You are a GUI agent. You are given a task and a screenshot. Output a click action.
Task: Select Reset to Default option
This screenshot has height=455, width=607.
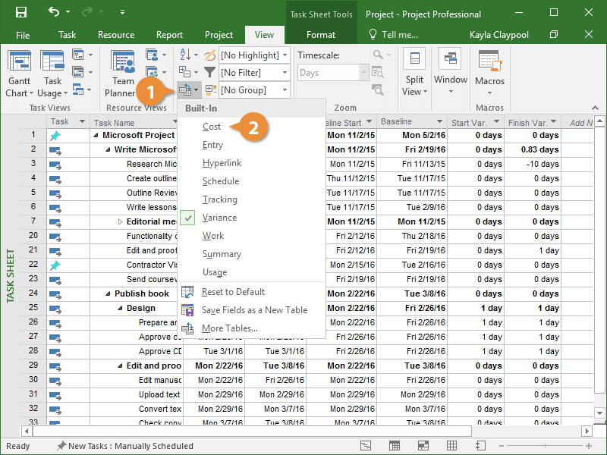[x=233, y=292]
